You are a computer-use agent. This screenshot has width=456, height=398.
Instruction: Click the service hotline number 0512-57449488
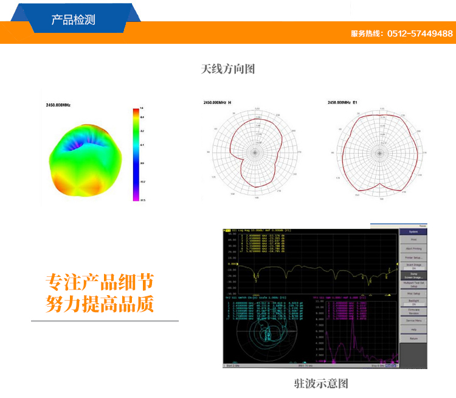420,33
